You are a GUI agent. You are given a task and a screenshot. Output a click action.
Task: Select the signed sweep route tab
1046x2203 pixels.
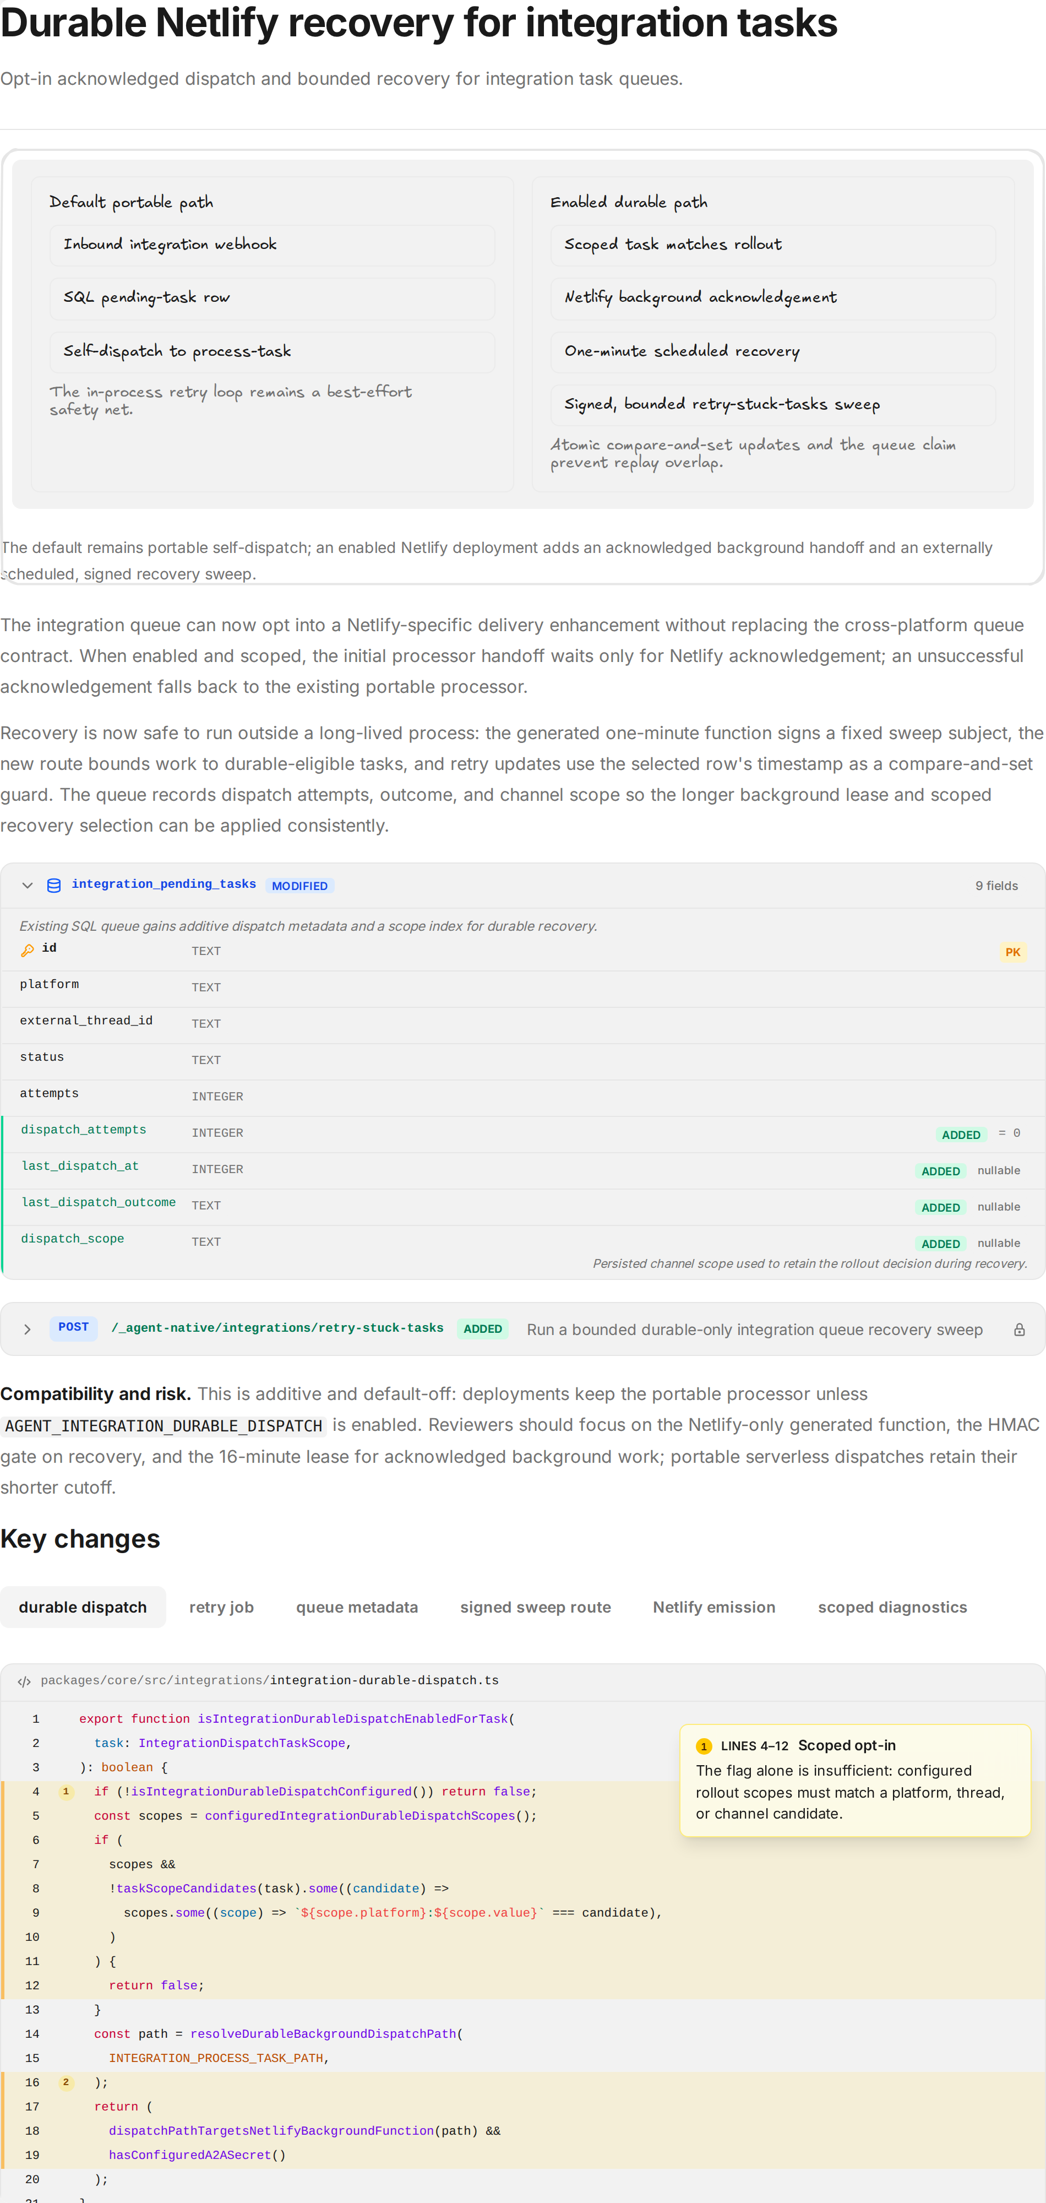pos(536,1607)
